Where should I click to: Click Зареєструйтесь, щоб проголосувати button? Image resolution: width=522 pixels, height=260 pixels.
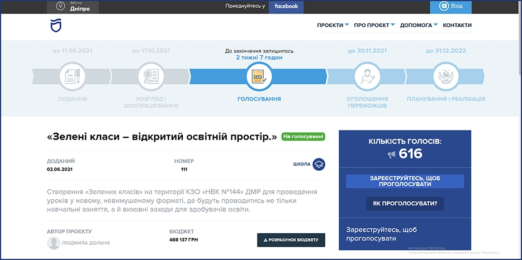(405, 181)
